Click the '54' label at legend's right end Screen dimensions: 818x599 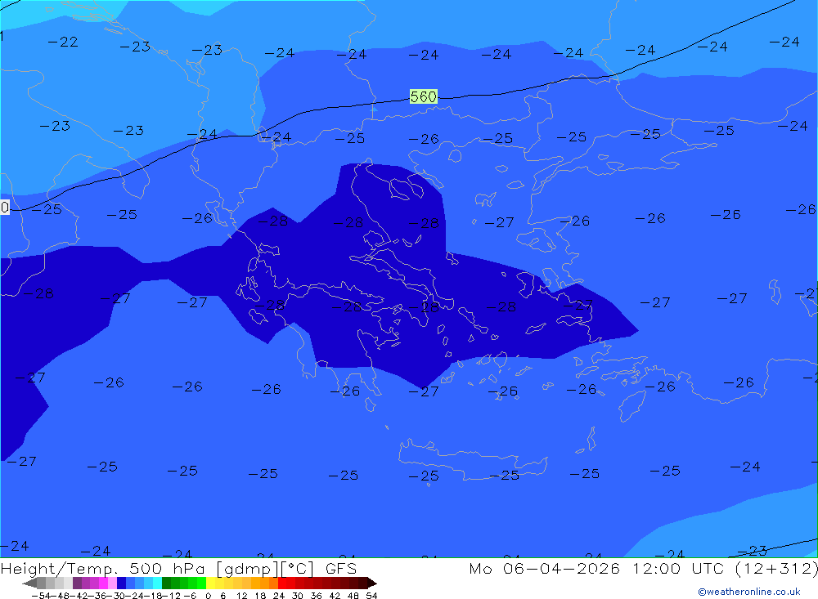pos(371,596)
